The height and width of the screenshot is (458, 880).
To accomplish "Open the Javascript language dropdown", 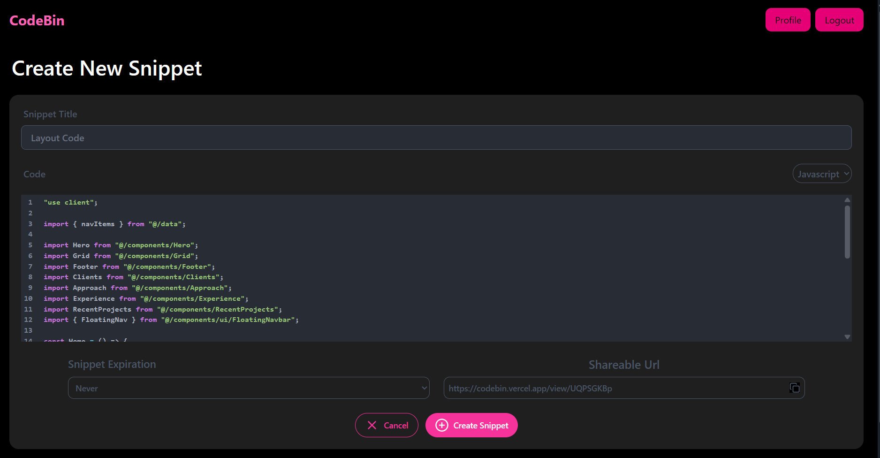I will pos(821,174).
